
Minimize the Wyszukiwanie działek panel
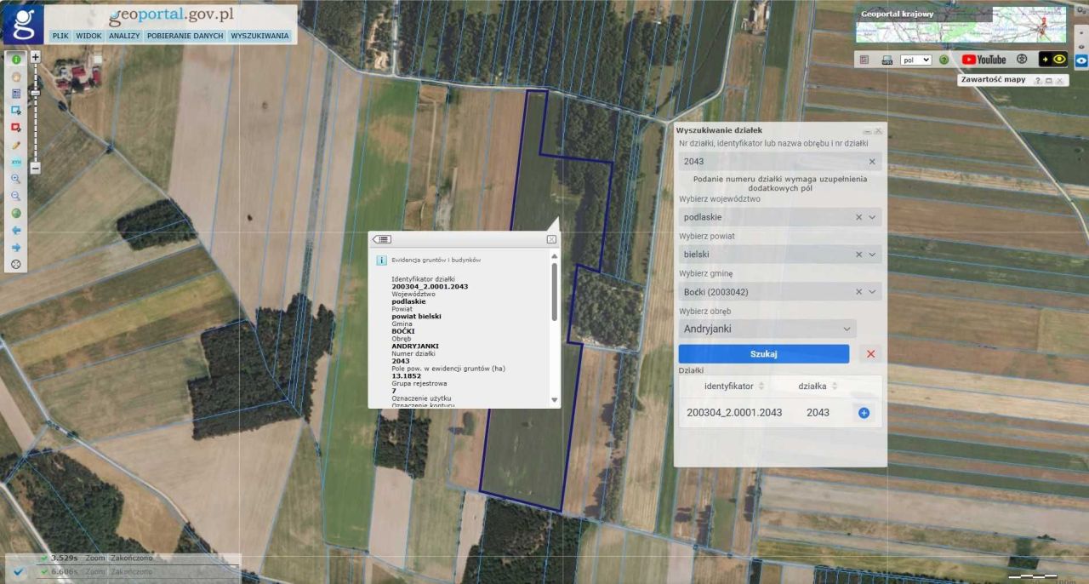(868, 131)
